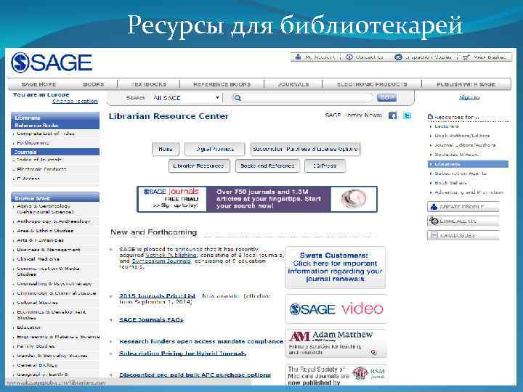Viewport: 523px width, 392px height.
Task: Open 2015 Journals Price List link
Action: click(157, 295)
